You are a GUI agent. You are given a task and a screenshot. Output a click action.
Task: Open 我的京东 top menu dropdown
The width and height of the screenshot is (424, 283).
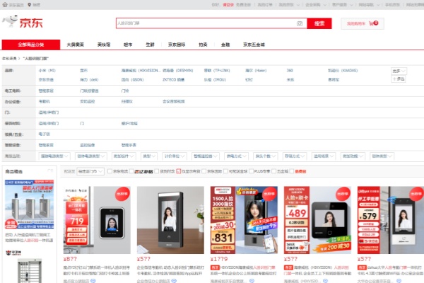tap(289, 5)
